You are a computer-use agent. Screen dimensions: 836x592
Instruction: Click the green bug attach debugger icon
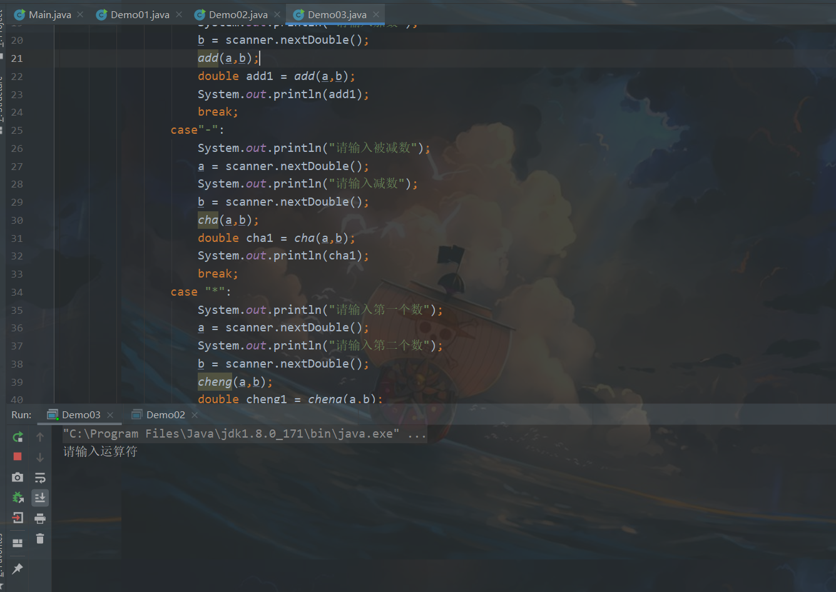click(x=18, y=498)
